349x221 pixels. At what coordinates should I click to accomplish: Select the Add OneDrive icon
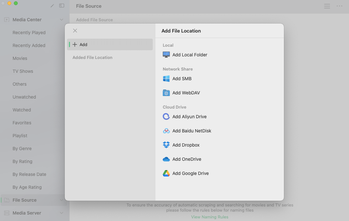click(166, 159)
